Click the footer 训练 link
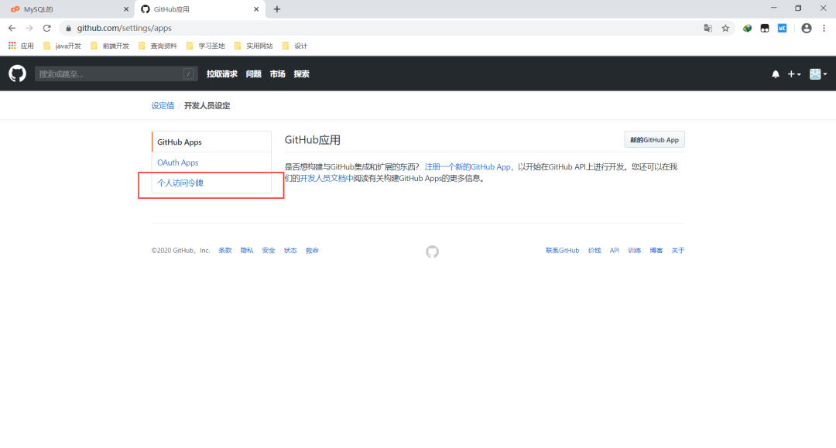The width and height of the screenshot is (836, 448). tap(635, 251)
